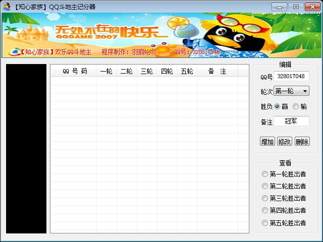Maximize the 记分器 window
Viewport: 323px width, 242px height.
pos(296,7)
